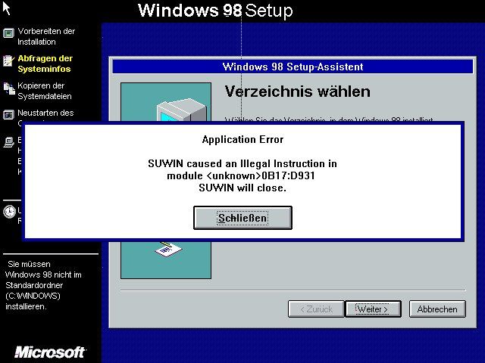Screen dimensions: 485x363
Task: Click the Kopieren der Systemdateien label
Action: [45, 91]
